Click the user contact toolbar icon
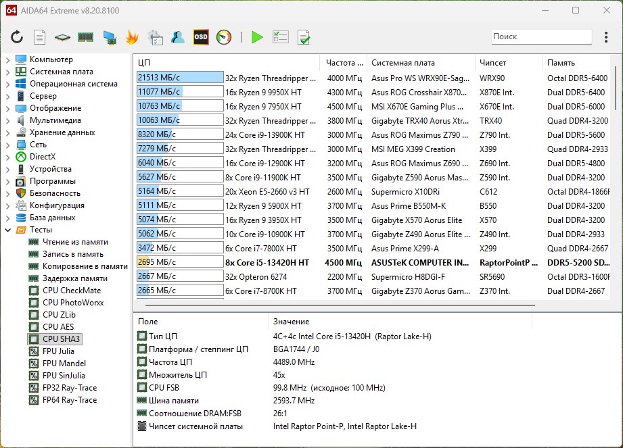 [x=178, y=37]
